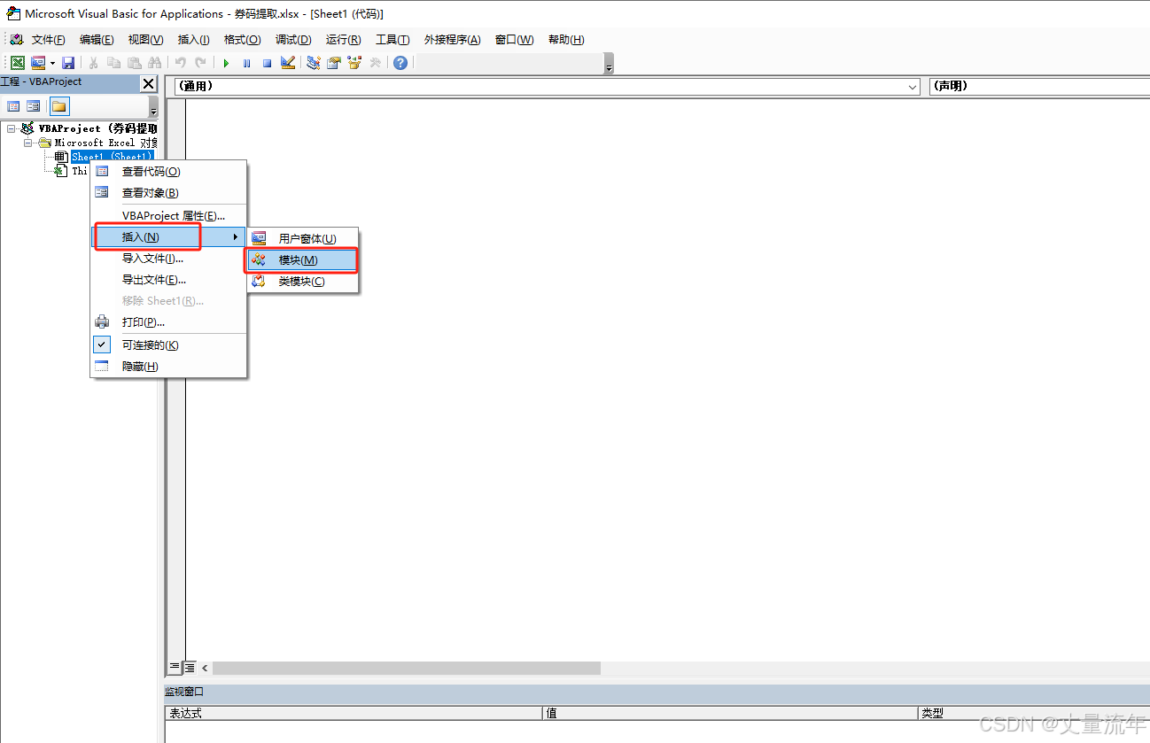Open the 窗口(W) menu
The width and height of the screenshot is (1150, 743).
[514, 39]
